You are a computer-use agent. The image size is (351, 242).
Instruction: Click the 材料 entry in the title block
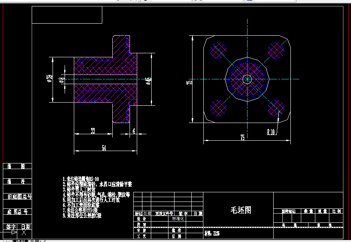212,234
